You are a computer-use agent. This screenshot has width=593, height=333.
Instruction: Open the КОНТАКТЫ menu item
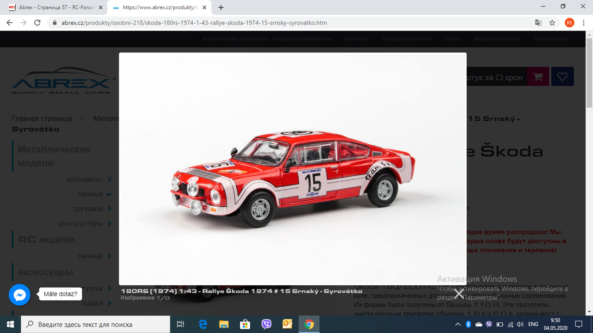point(356,39)
